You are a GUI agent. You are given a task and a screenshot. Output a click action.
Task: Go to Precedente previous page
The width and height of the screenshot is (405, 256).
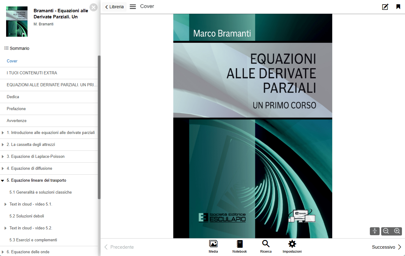[x=119, y=247]
